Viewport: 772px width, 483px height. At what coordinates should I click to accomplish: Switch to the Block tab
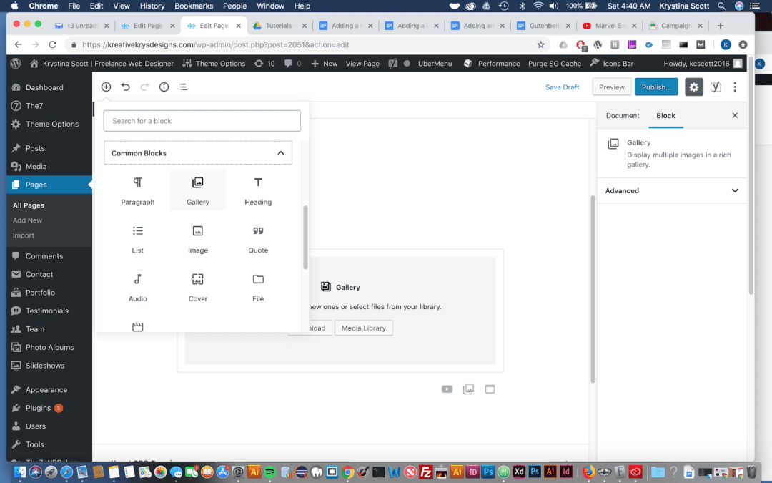[x=665, y=115]
